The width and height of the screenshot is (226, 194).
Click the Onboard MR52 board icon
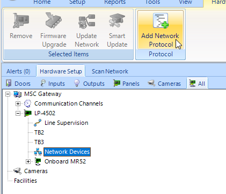coord(38,161)
